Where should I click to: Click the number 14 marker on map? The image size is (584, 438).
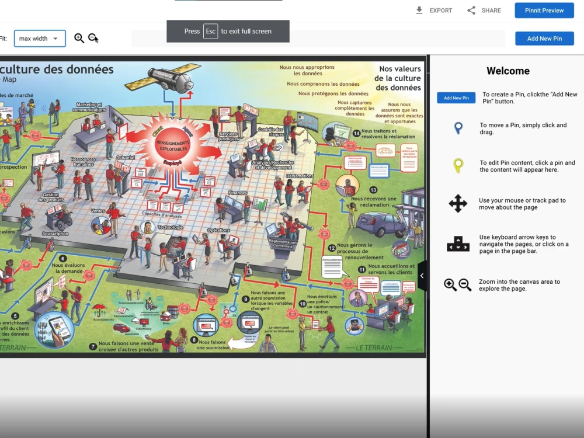point(356,133)
